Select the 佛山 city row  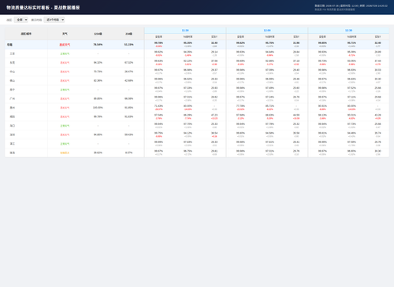click(x=197, y=81)
